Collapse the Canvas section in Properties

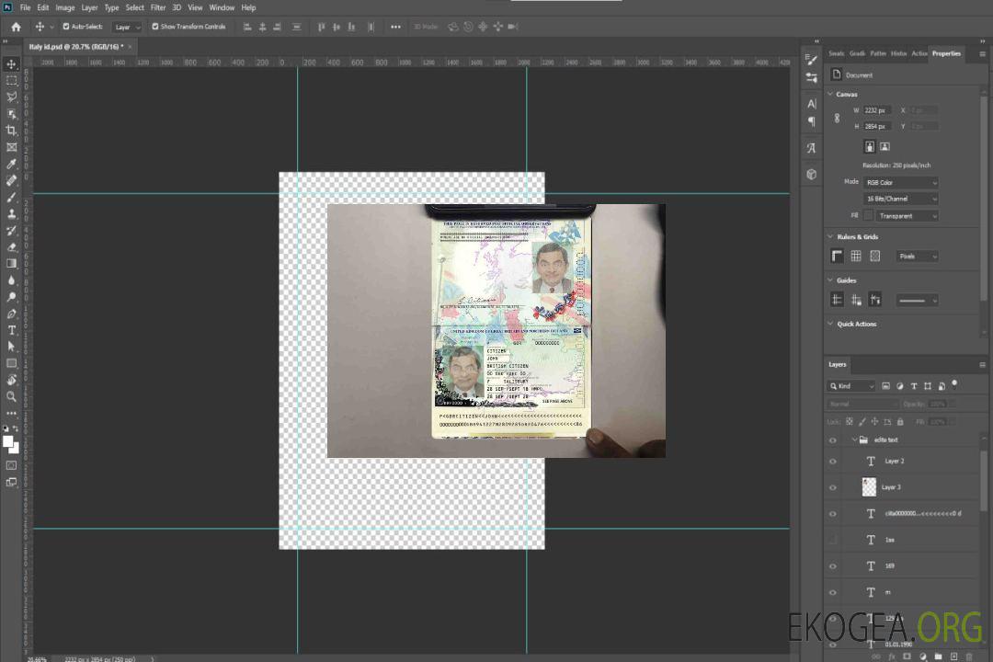(x=831, y=94)
